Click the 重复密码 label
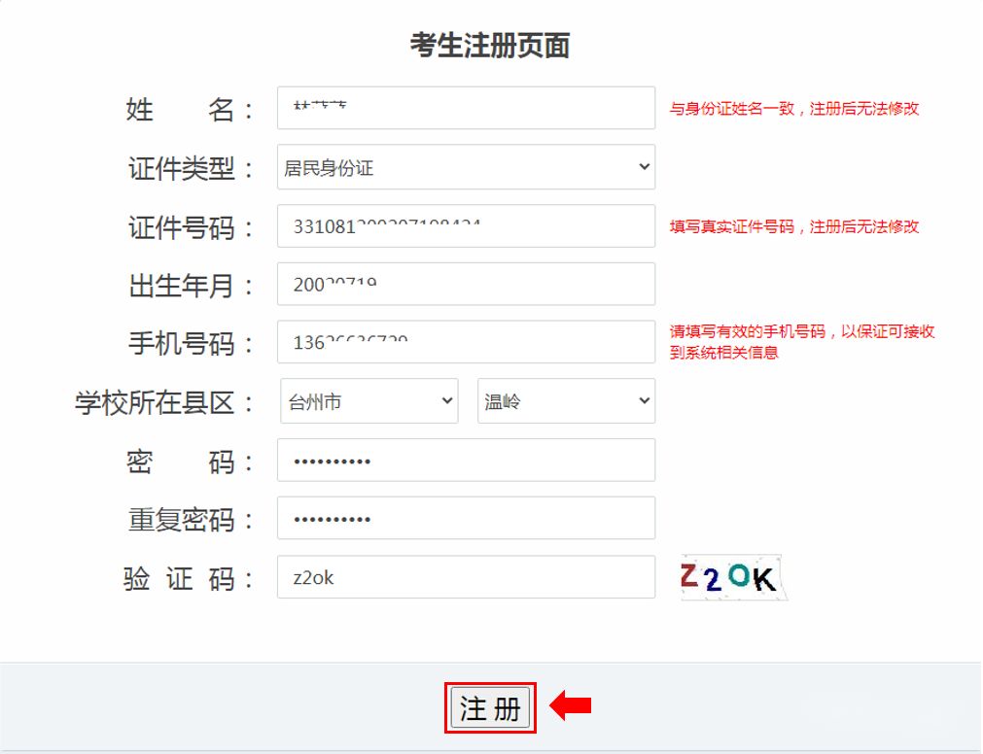 click(191, 521)
